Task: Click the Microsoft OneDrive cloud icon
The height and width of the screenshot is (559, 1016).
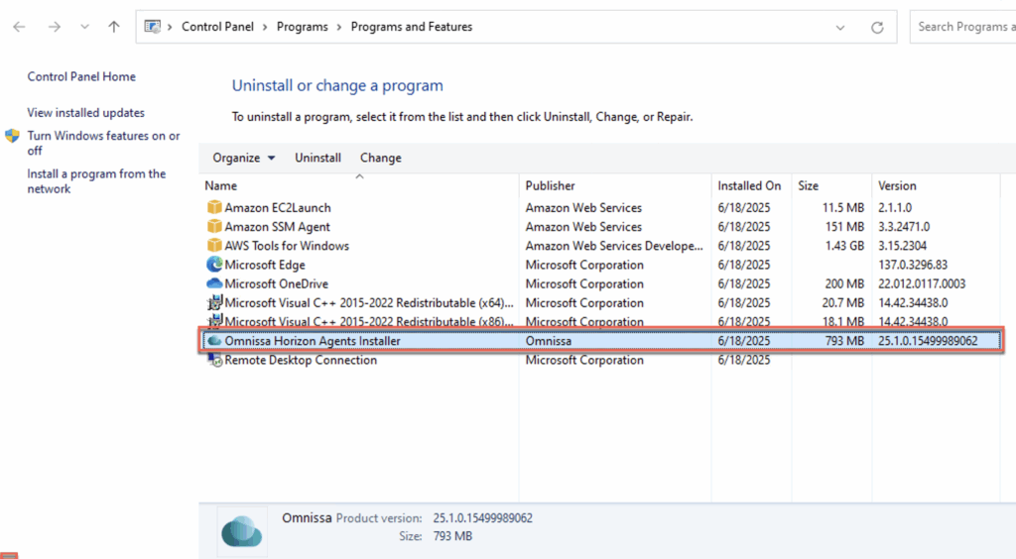Action: coord(214,283)
